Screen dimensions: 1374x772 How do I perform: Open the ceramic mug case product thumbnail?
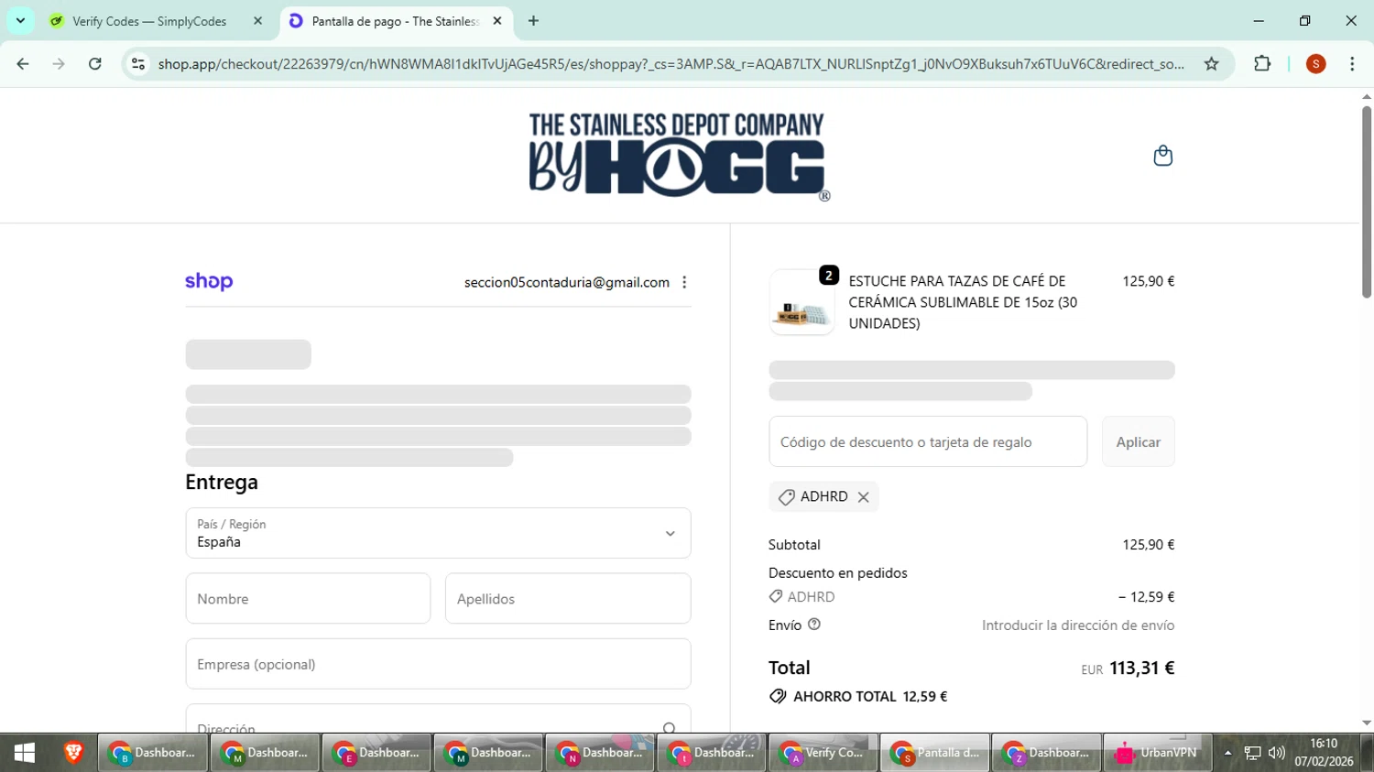point(801,302)
